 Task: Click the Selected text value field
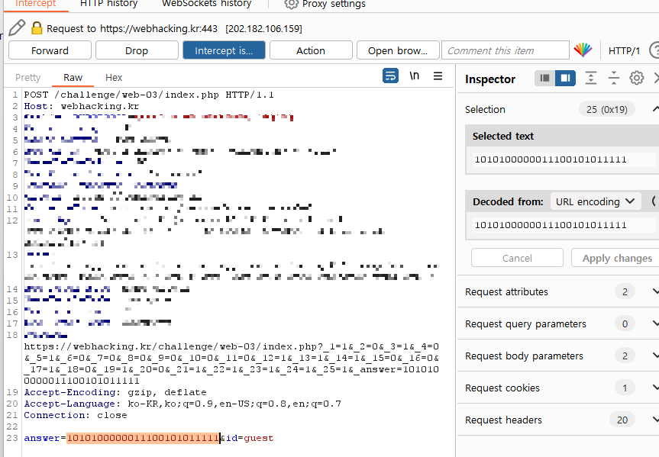564,159
